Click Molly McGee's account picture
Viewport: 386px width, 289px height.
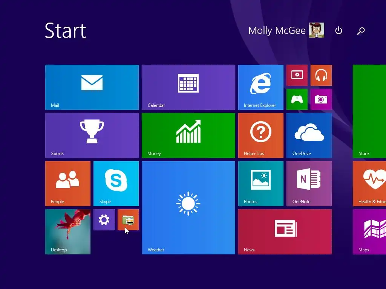tap(317, 30)
